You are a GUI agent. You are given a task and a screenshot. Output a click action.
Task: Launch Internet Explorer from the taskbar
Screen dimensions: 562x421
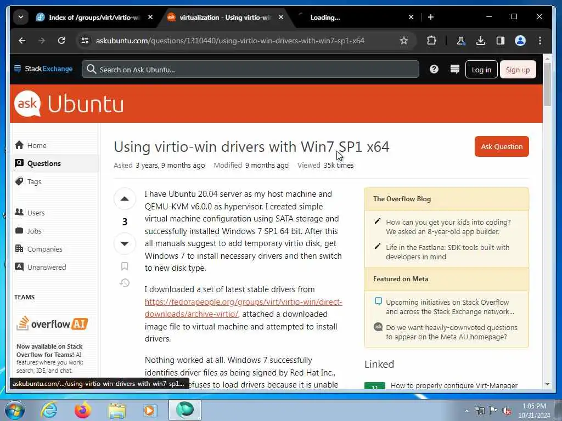pos(49,410)
